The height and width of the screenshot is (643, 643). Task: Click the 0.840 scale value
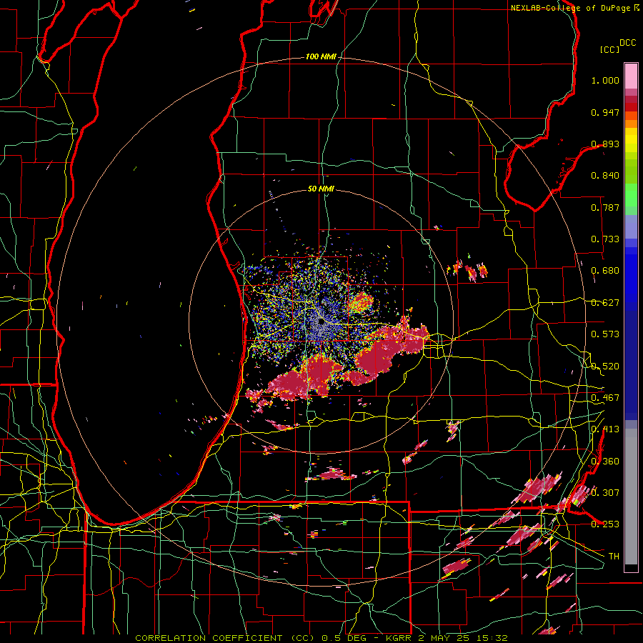[x=605, y=176]
